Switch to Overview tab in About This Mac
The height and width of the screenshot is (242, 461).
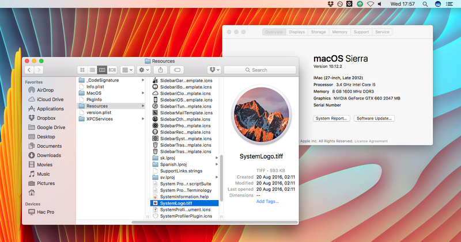(274, 32)
